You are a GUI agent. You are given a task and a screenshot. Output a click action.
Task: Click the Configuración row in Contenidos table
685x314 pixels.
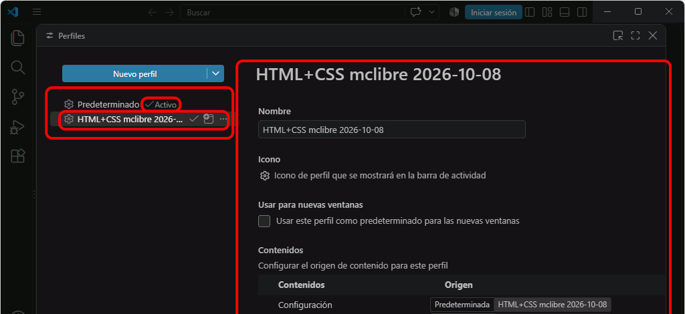pyautogui.click(x=463, y=305)
